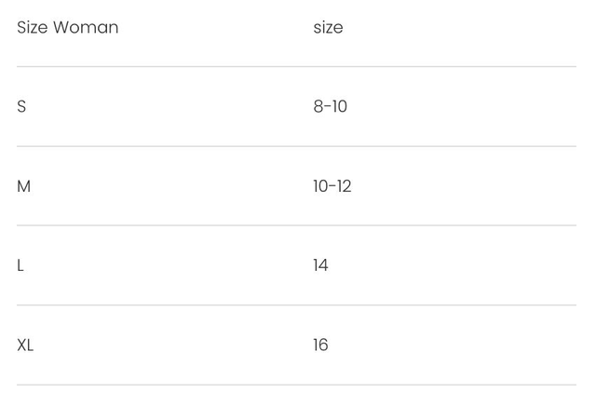The image size is (596, 406).
Task: Click the '16' size value
Action: pos(320,345)
